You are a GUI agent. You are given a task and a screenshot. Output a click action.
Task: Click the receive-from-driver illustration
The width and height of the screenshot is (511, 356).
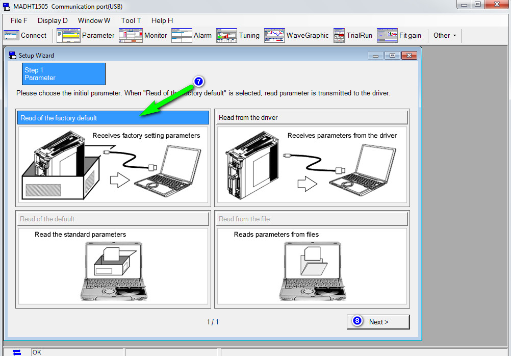[312, 165]
